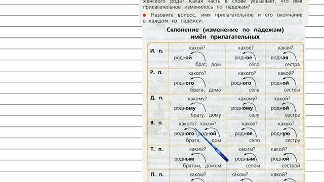Click the word 'селом'
This screenshot has width=324, height=182.
(253, 166)
